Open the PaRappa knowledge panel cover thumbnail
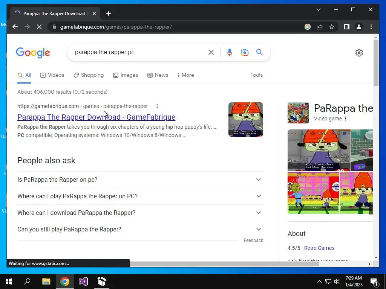The image size is (386, 289). tap(298, 113)
